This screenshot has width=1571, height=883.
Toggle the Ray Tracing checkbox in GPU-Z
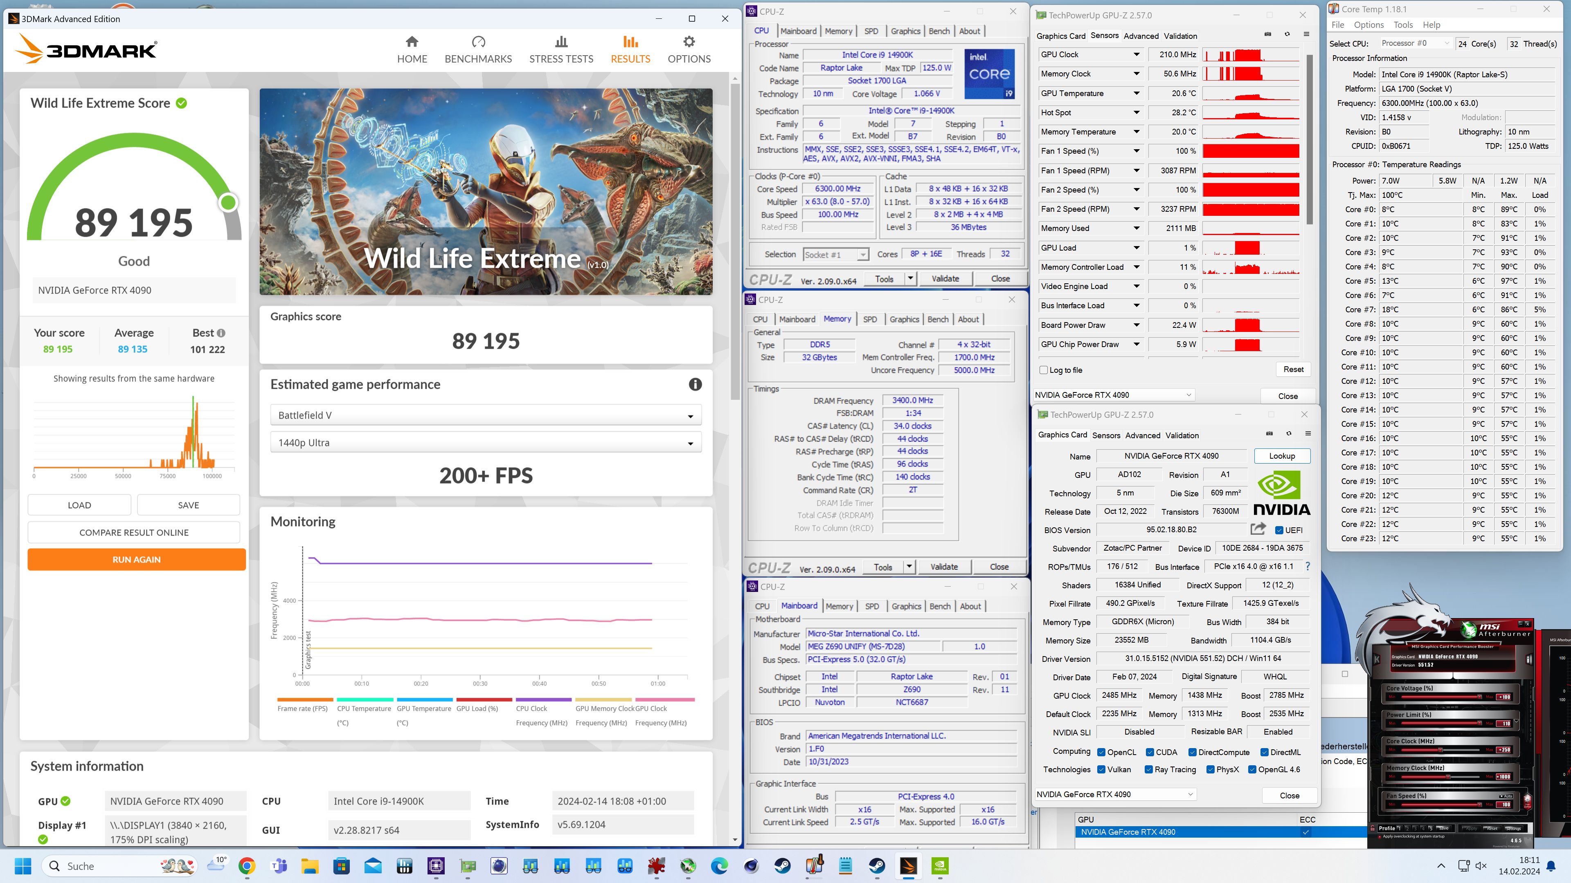point(1149,770)
